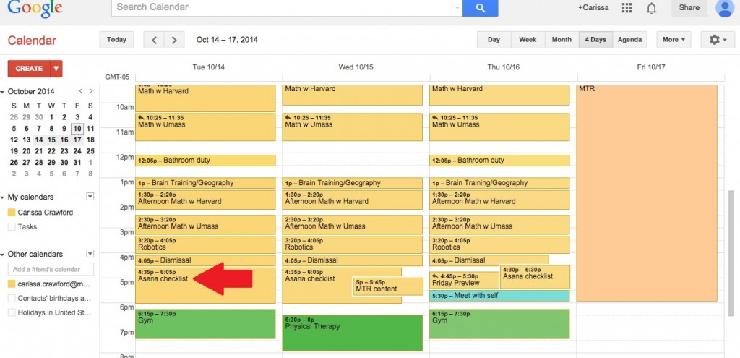This screenshot has width=740, height=358.
Task: Collapse the My calendars section
Action: click(x=2, y=197)
